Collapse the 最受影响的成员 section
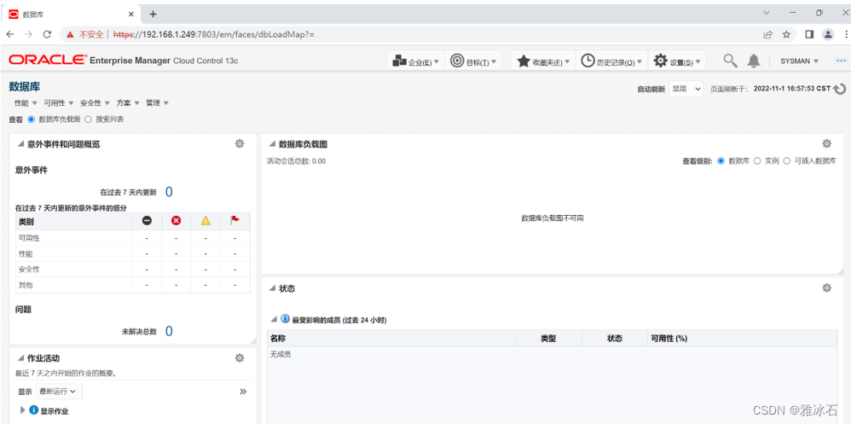851x424 pixels. point(274,320)
